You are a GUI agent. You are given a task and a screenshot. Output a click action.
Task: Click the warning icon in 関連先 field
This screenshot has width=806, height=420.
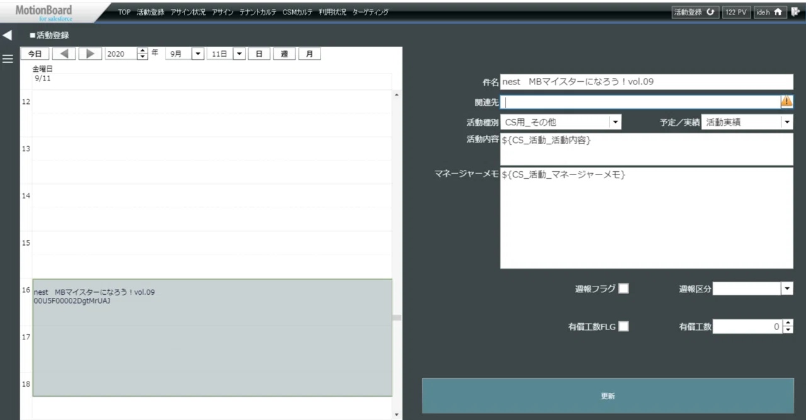(786, 101)
